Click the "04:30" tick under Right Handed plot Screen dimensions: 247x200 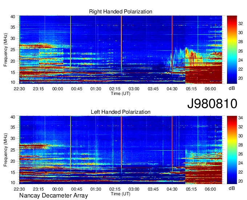(x=172, y=89)
